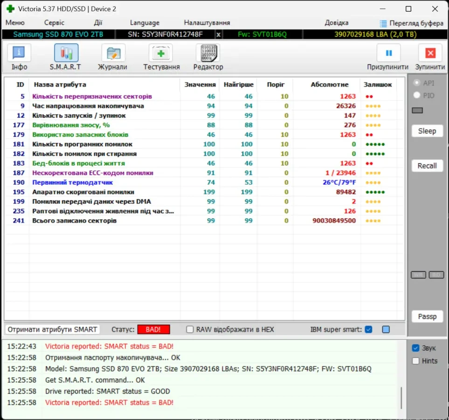
Task: Select the S.M.A.R.T toolbar icon
Action: [66, 53]
